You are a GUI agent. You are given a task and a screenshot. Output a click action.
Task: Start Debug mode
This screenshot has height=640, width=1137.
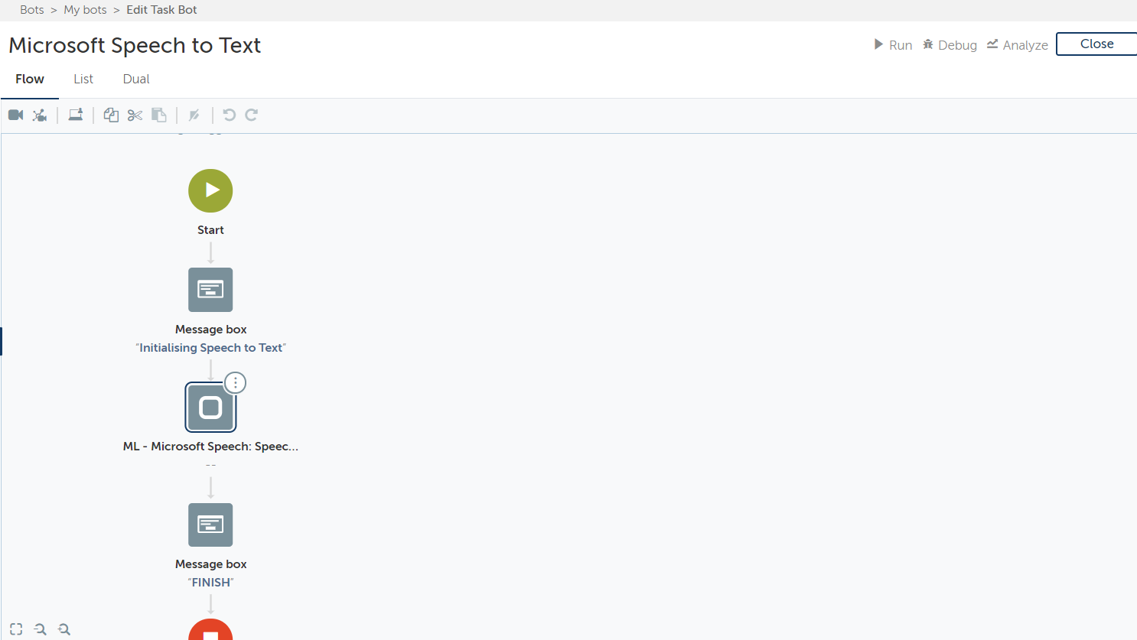pyautogui.click(x=950, y=44)
